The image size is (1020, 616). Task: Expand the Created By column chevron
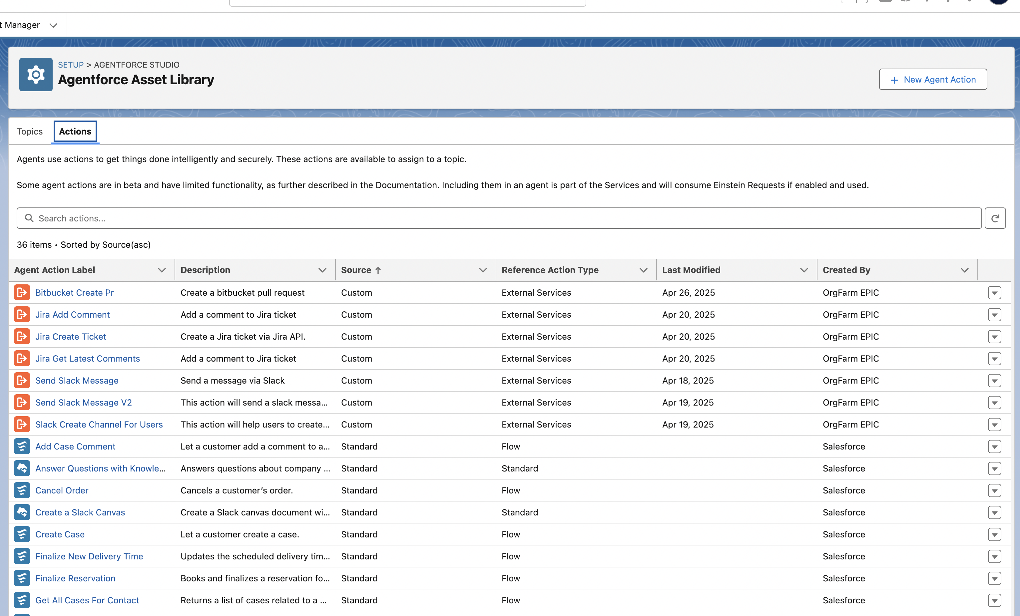[x=964, y=270]
